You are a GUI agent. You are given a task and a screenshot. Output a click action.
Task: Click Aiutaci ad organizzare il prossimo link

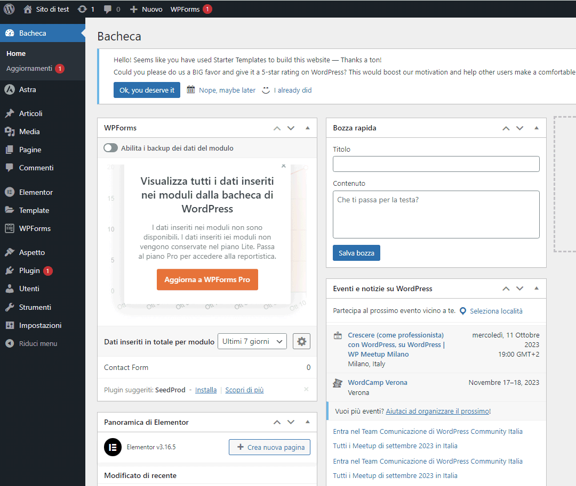437,411
